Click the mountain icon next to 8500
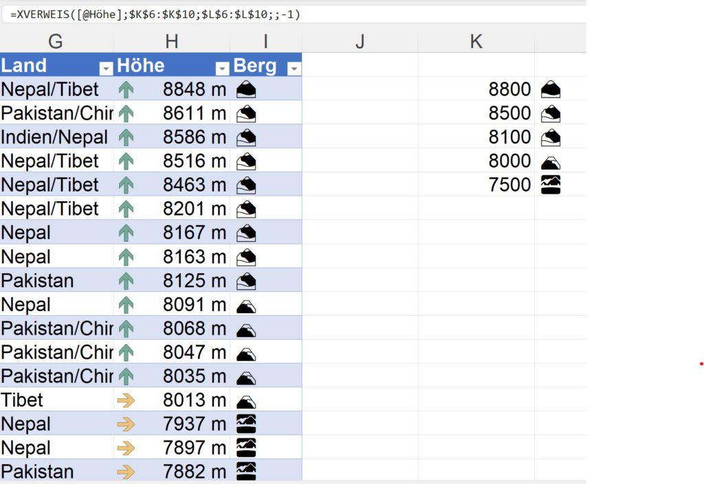This screenshot has height=484, width=704. (551, 113)
